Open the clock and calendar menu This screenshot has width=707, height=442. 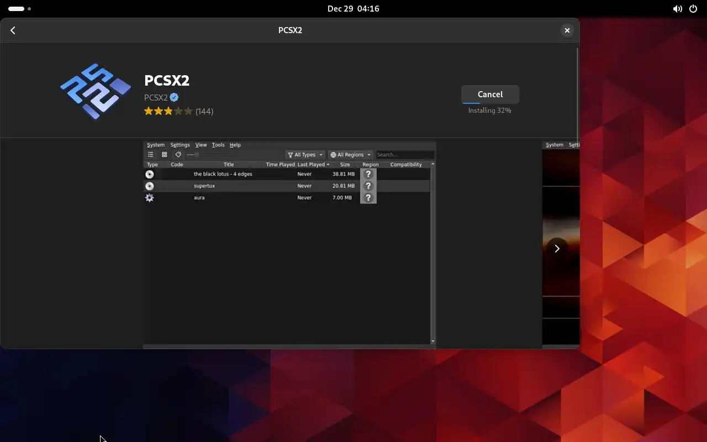tap(353, 9)
